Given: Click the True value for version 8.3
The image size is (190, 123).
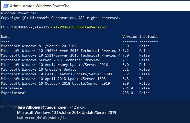Looking at the screenshot, I should 143,79.
